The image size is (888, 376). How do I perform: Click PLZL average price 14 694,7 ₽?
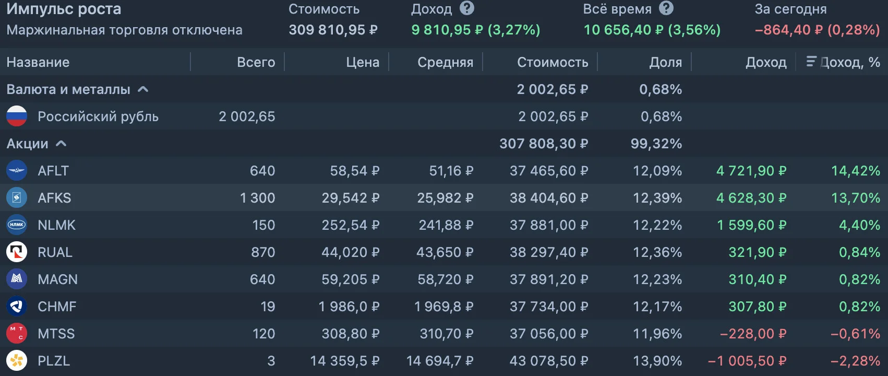pyautogui.click(x=440, y=361)
